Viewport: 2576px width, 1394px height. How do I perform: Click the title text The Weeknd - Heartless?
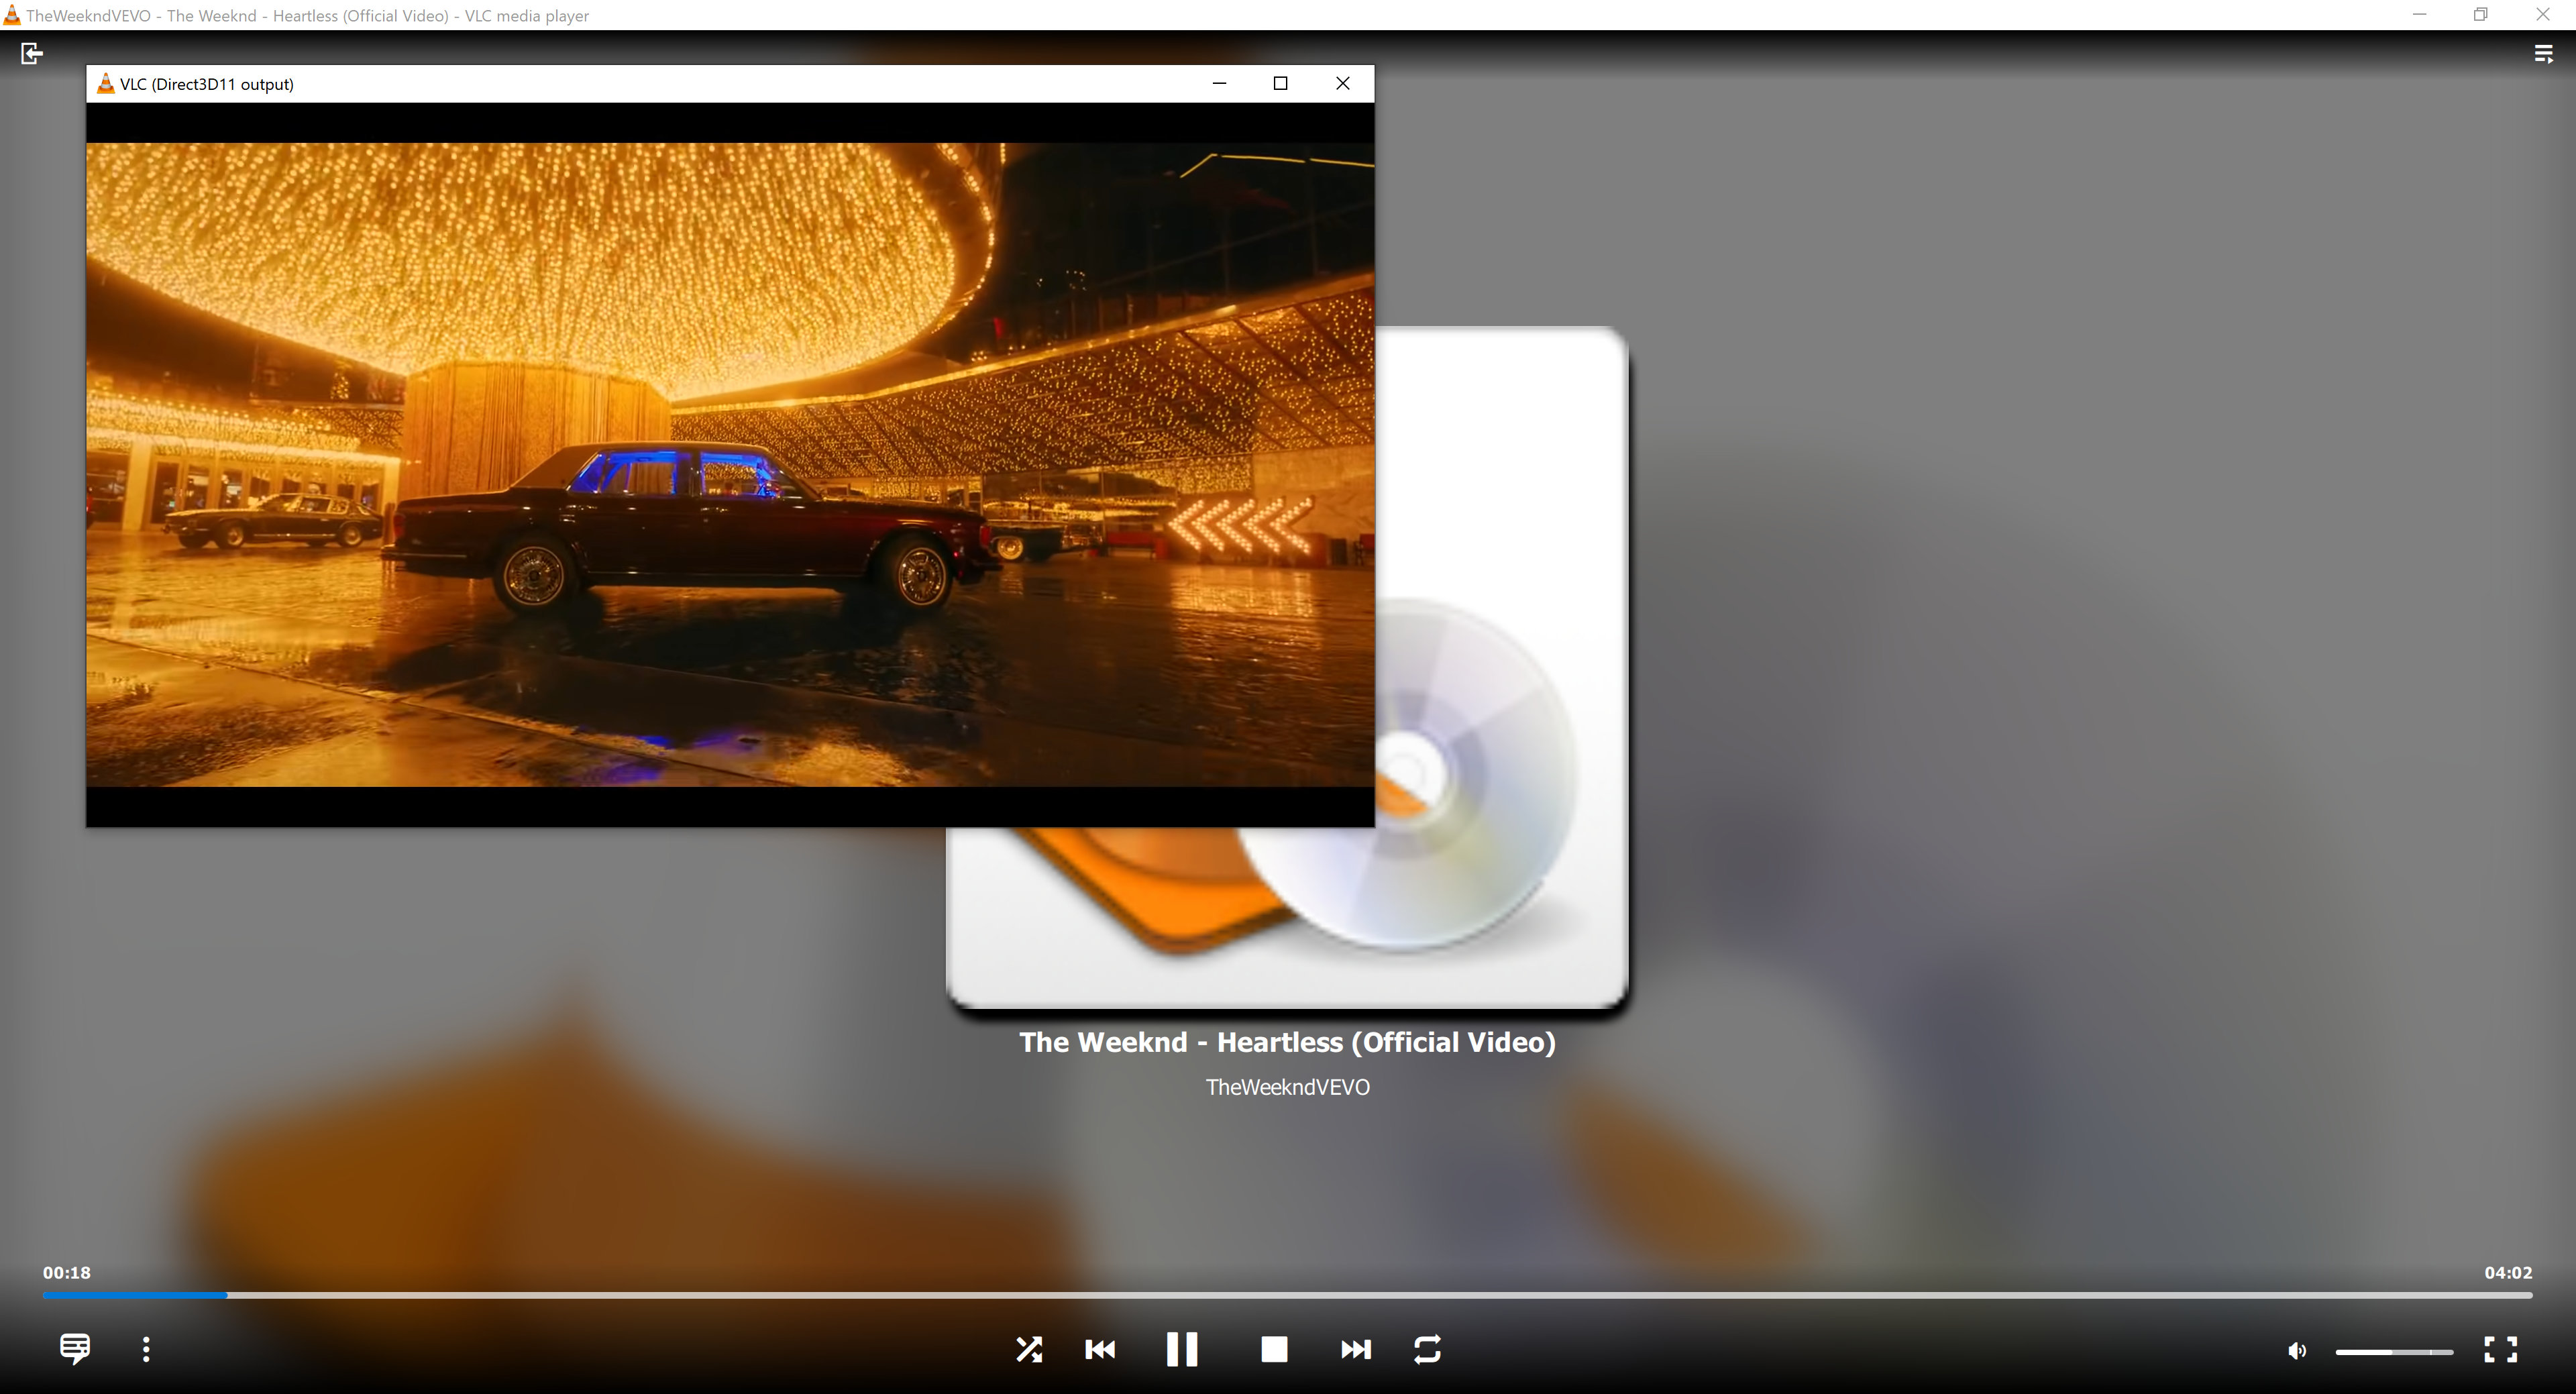[1287, 1042]
